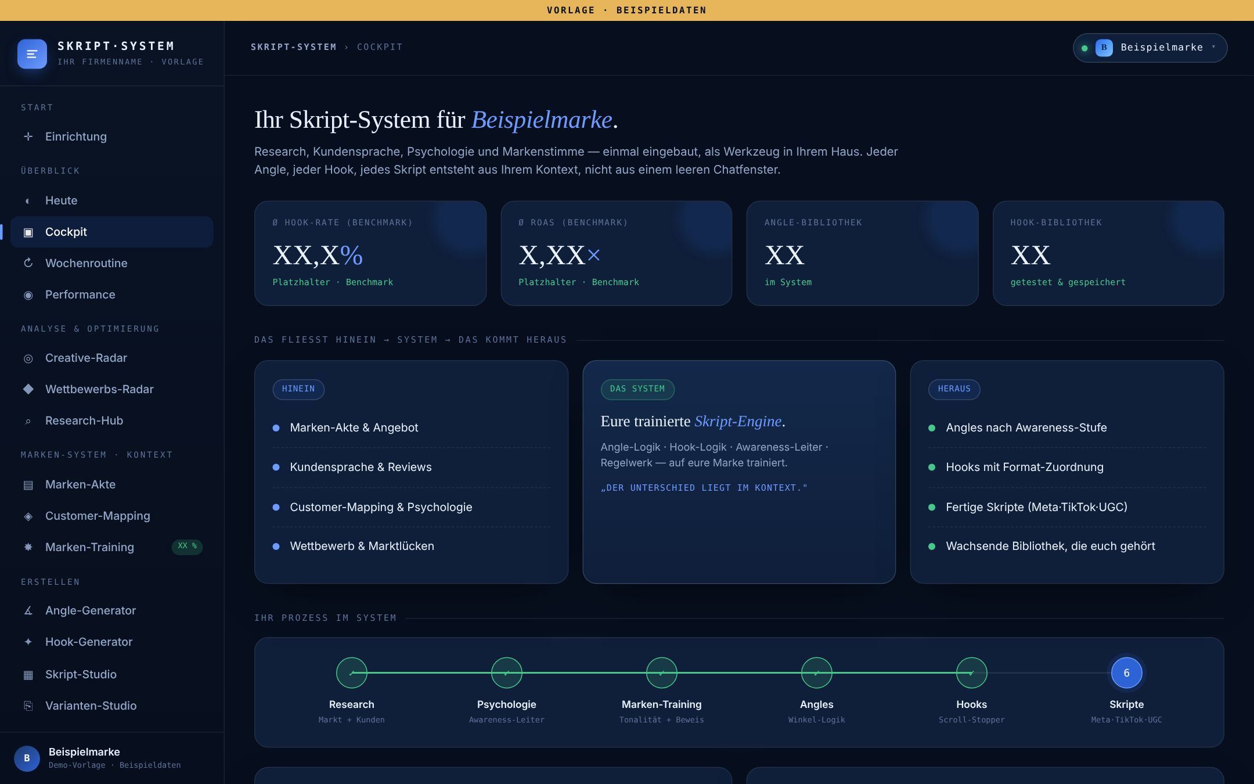Click the SKRIPT-SYSTEM breadcrumb link
This screenshot has width=1254, height=784.
(x=293, y=47)
